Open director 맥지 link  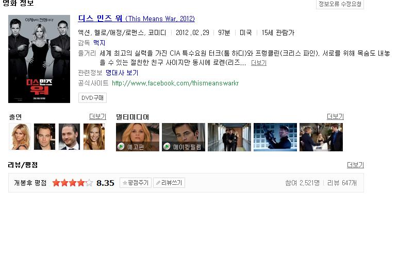pyautogui.click(x=100, y=43)
